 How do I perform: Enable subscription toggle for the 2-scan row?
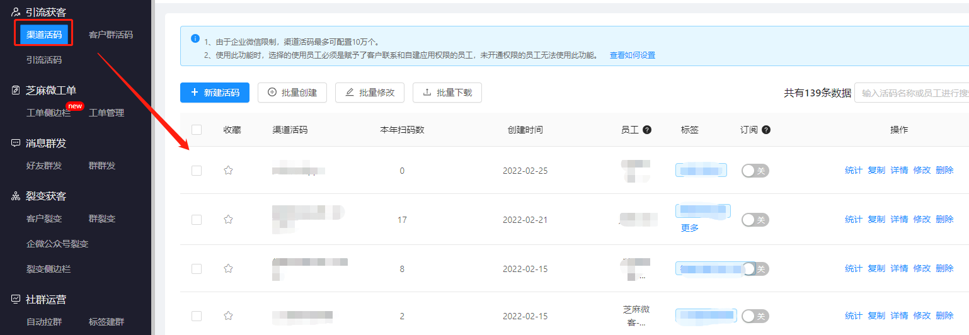click(755, 316)
